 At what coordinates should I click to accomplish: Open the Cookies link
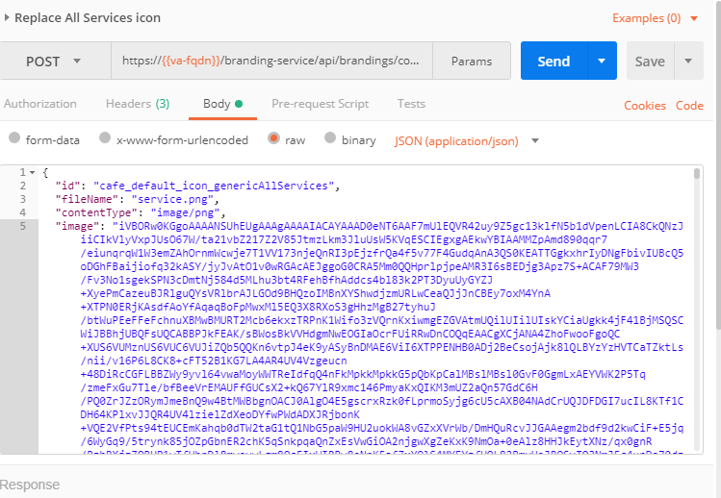coord(645,106)
